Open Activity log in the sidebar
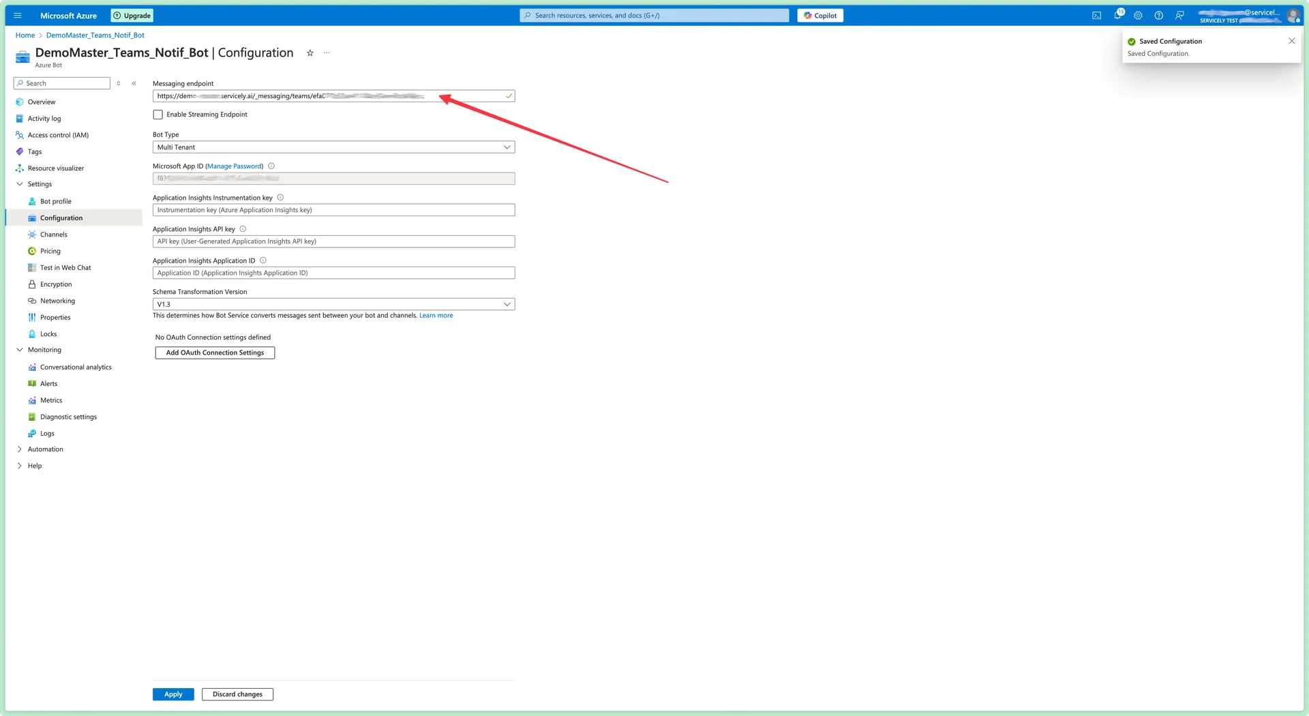This screenshot has height=716, width=1309. tap(44, 119)
